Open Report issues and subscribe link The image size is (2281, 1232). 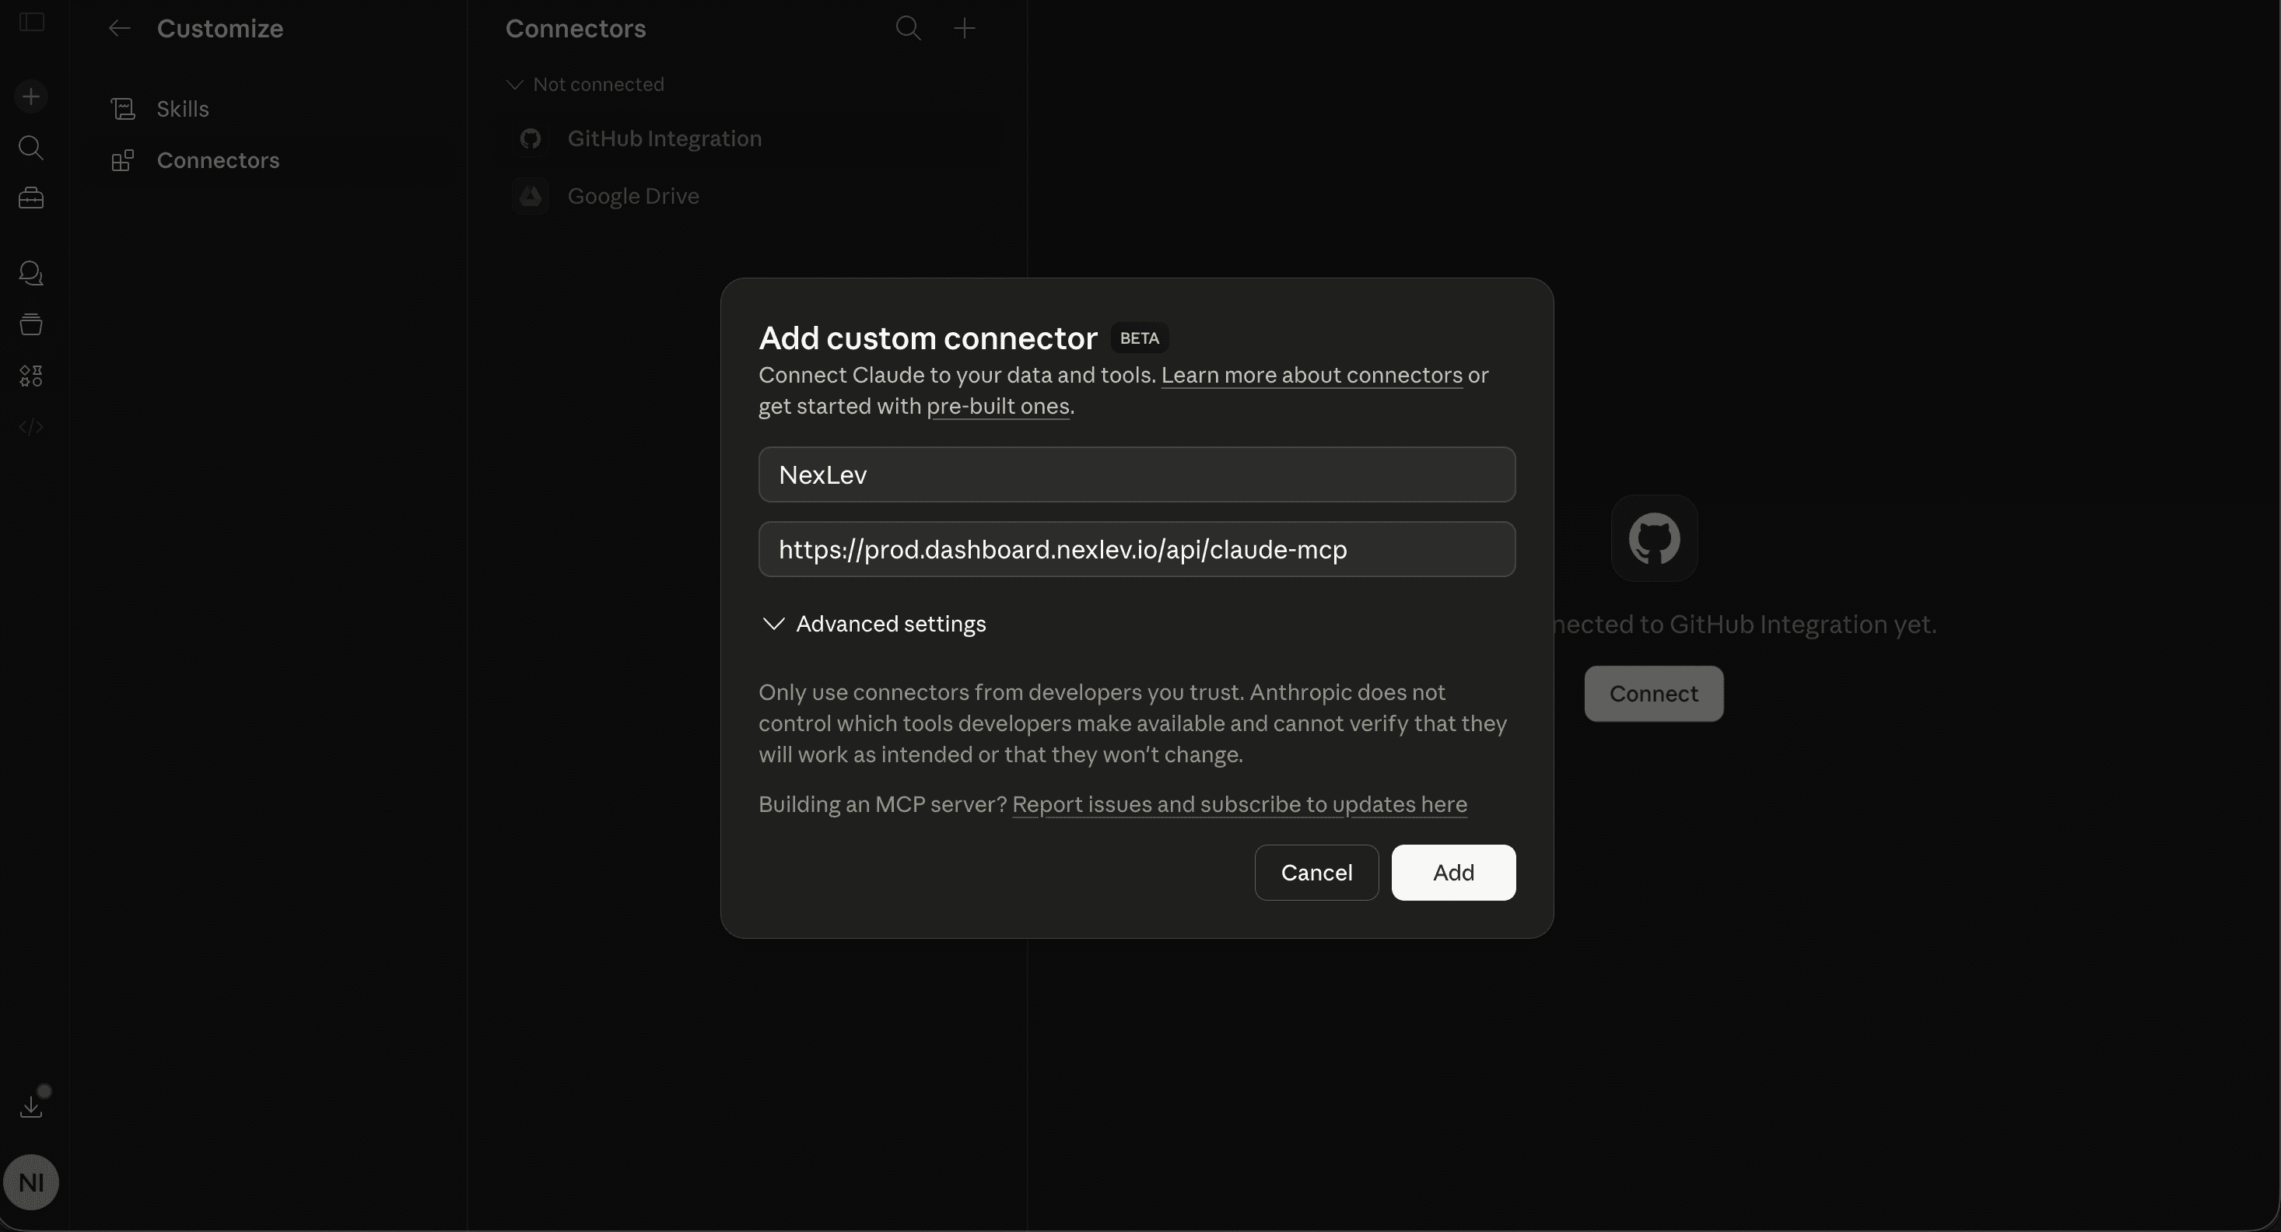(1239, 804)
